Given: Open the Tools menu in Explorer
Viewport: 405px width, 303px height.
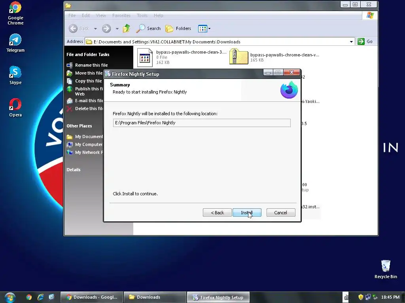Looking at the screenshot, I should point(142,15).
